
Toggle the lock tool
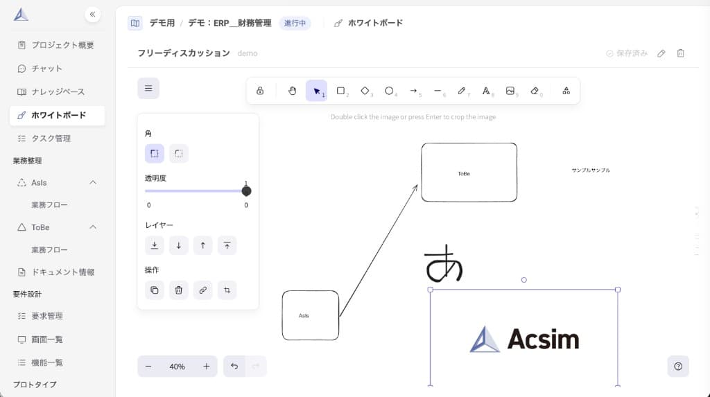click(x=260, y=91)
